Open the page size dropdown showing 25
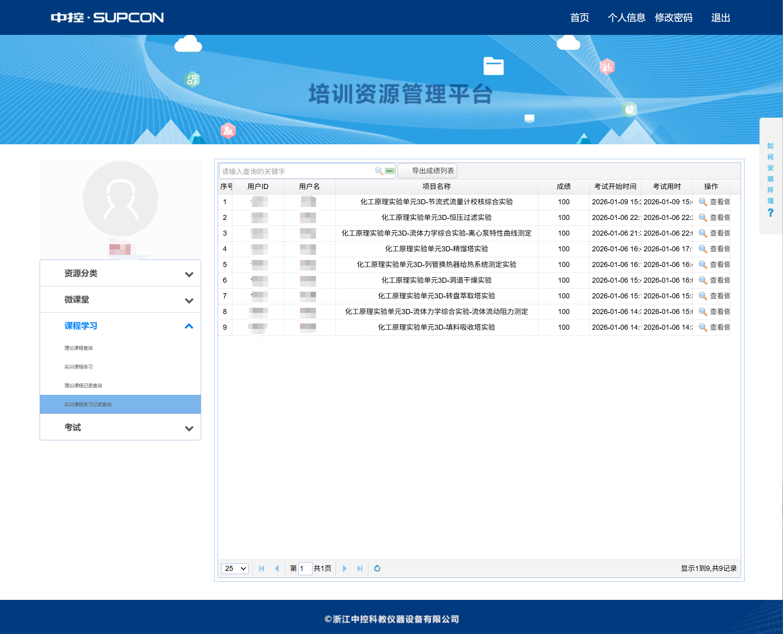783x634 pixels. click(x=234, y=568)
